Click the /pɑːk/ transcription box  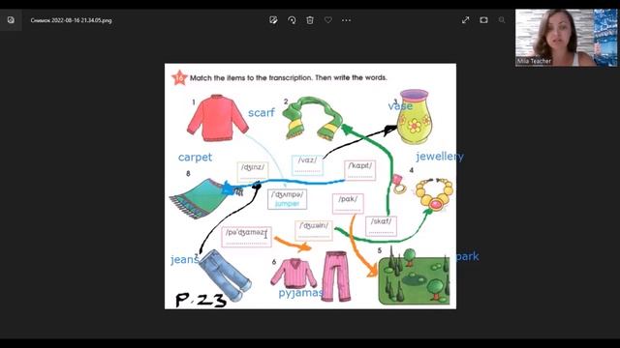click(x=348, y=203)
